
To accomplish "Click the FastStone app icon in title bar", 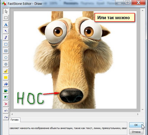I will [4, 4].
